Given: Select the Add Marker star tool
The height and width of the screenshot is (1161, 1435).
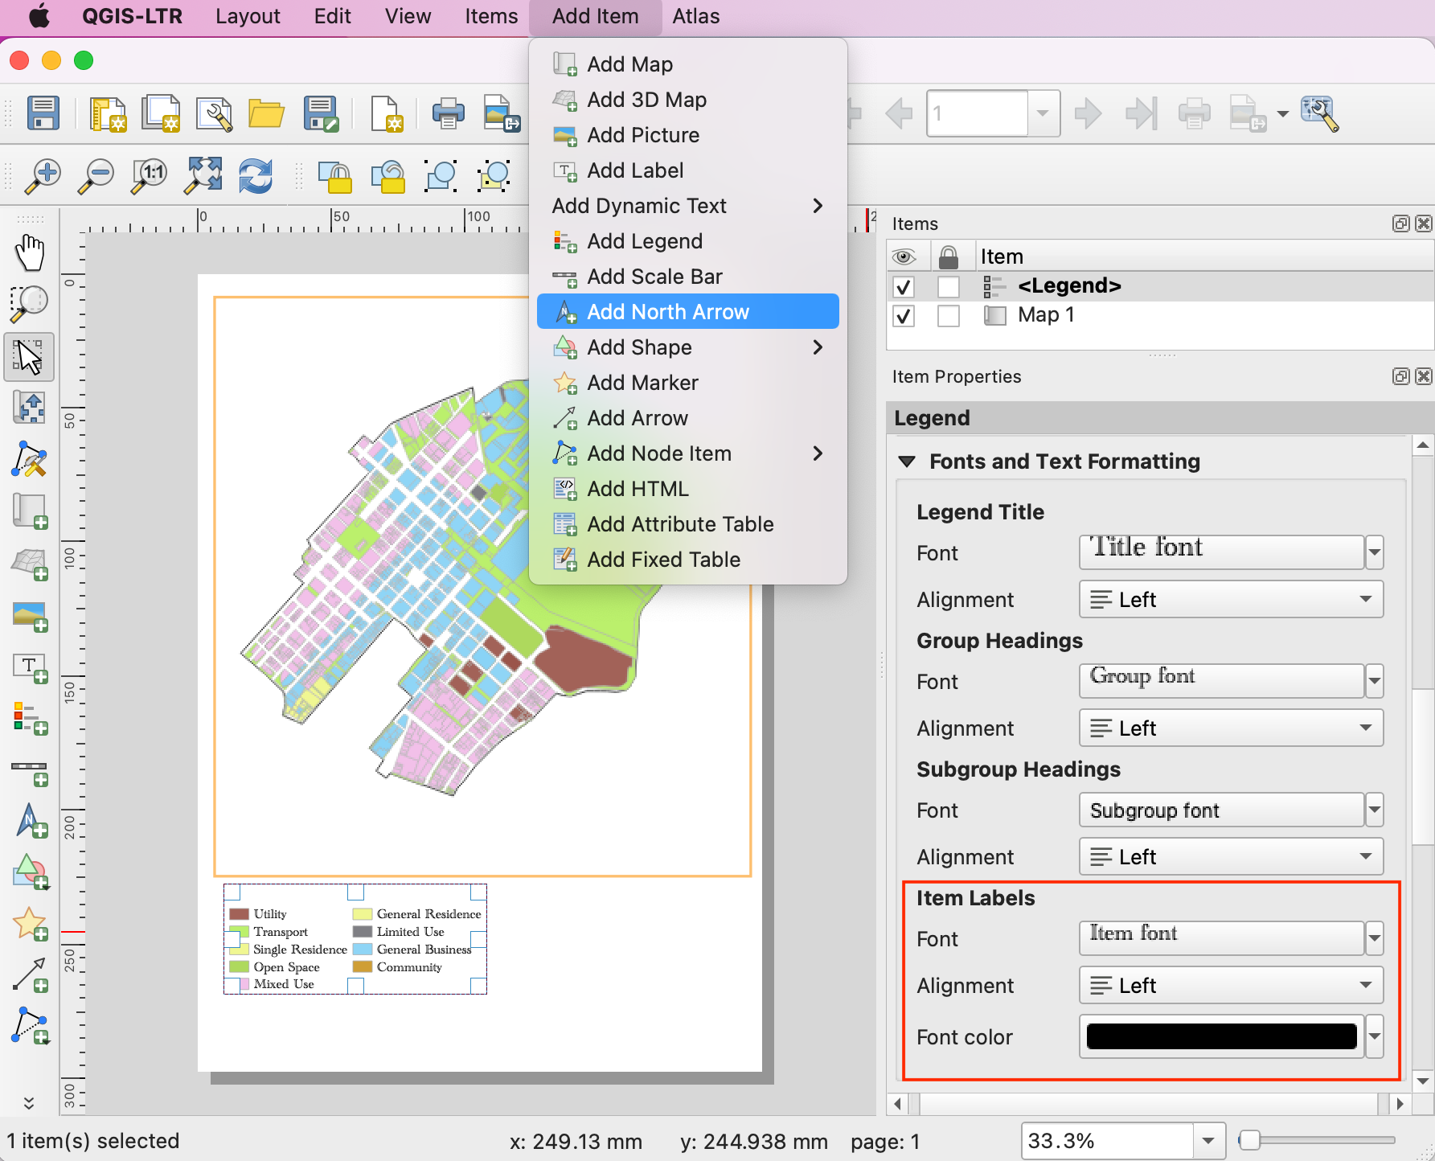Looking at the screenshot, I should point(30,924).
